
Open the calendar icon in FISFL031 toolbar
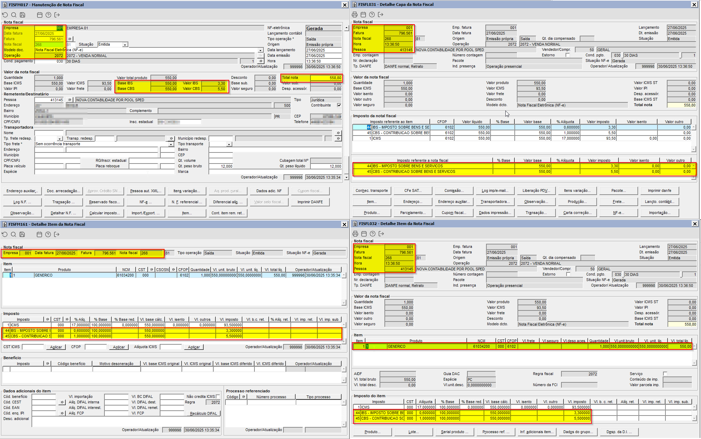pos(363,15)
